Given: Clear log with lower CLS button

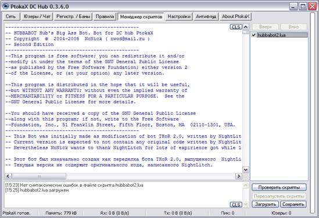Looking at the screenshot, I should [x=236, y=205].
